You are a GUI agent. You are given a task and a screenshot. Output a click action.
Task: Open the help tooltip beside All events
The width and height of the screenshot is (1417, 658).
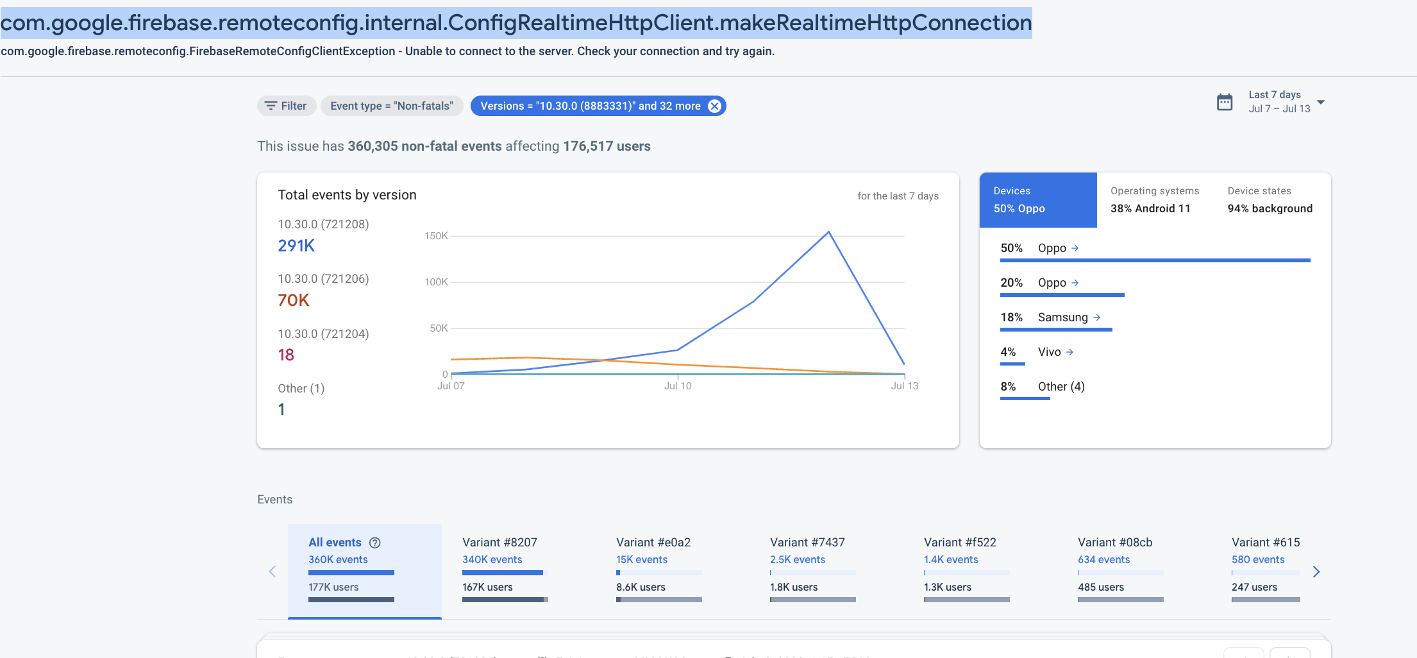click(375, 542)
